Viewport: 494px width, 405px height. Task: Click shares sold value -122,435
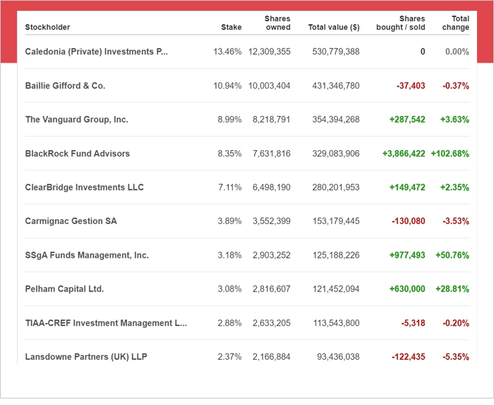tap(409, 357)
